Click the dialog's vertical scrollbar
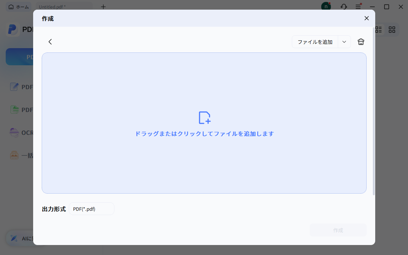Screen dimensions: 408x255 [x=374, y=111]
